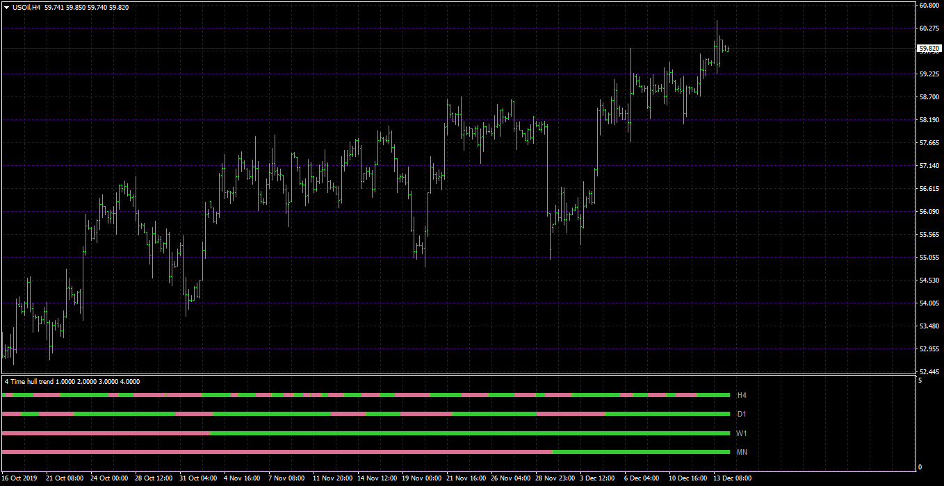Click the '28 Nov 23:00' time label
This screenshot has width=944, height=486.
pos(554,478)
